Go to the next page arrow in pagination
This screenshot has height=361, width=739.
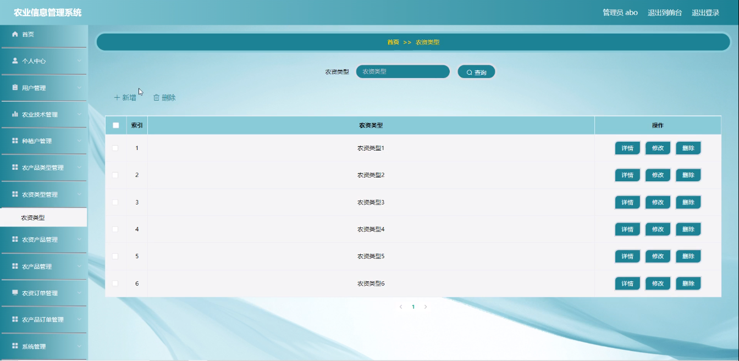[426, 307]
